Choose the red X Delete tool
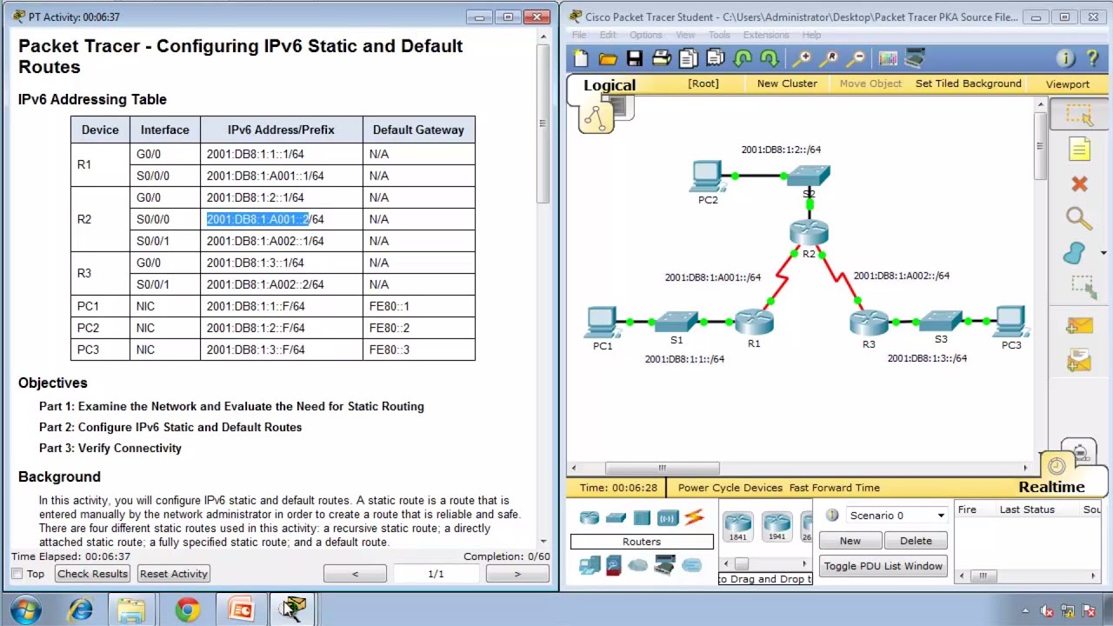This screenshot has width=1113, height=626. 1079,184
